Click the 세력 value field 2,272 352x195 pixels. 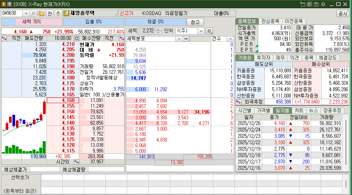pos(146,31)
